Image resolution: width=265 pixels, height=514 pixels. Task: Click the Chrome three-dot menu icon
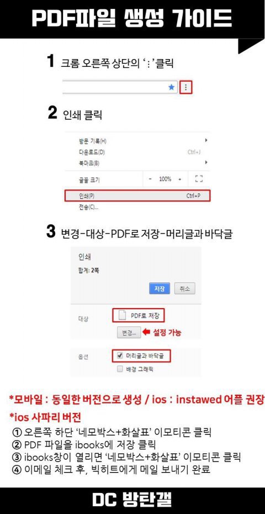click(x=186, y=88)
